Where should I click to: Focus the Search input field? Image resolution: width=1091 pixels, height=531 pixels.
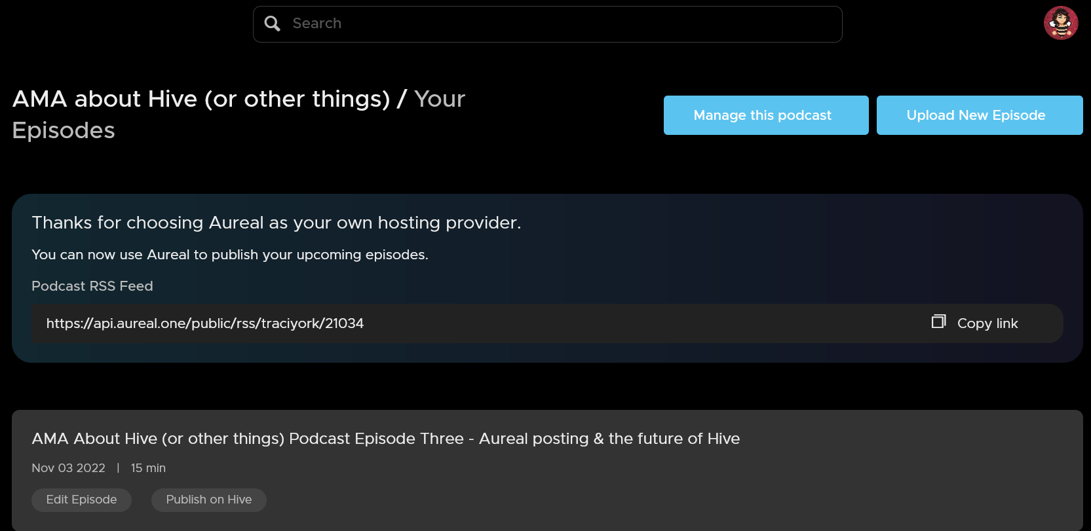point(547,24)
